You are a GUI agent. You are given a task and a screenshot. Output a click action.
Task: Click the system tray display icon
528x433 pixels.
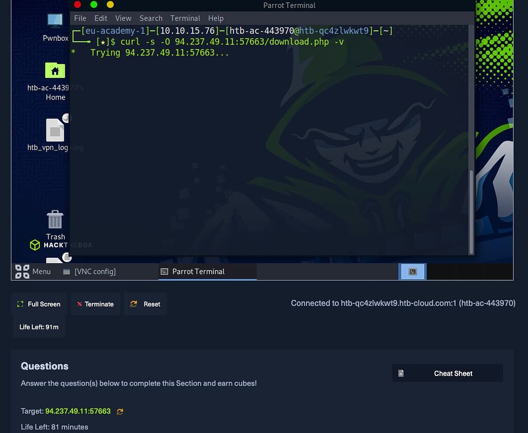click(412, 271)
